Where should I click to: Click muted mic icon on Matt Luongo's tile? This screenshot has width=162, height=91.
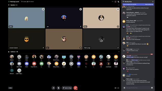click(118, 48)
